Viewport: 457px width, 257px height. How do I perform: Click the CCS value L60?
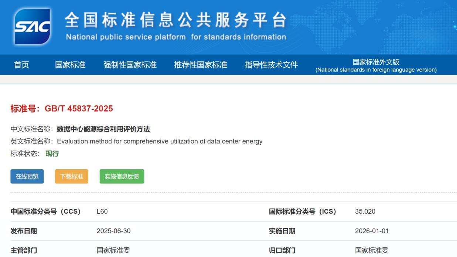point(102,212)
